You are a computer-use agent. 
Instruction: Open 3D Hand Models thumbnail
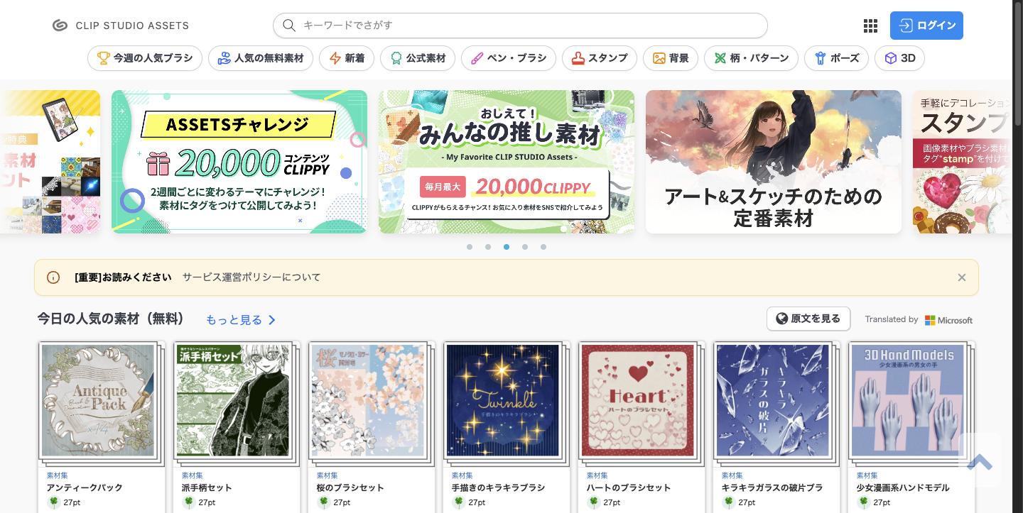908,401
